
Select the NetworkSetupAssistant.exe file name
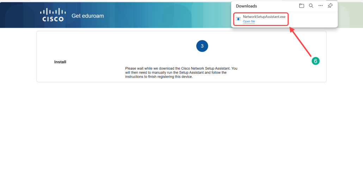264,17
